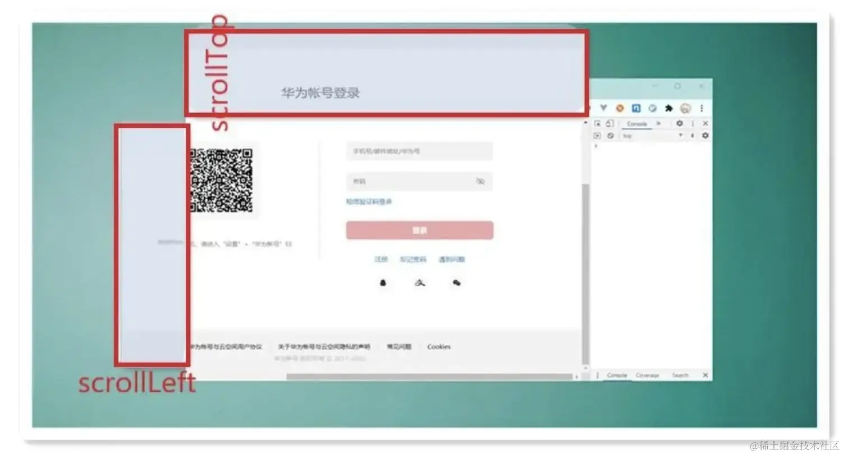Close the DevTools panel with the top X

[705, 123]
